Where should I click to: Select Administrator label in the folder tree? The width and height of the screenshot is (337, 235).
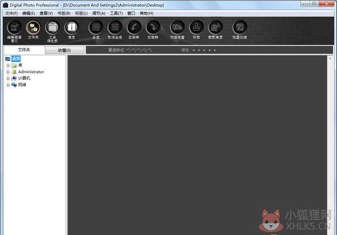[x=31, y=72]
